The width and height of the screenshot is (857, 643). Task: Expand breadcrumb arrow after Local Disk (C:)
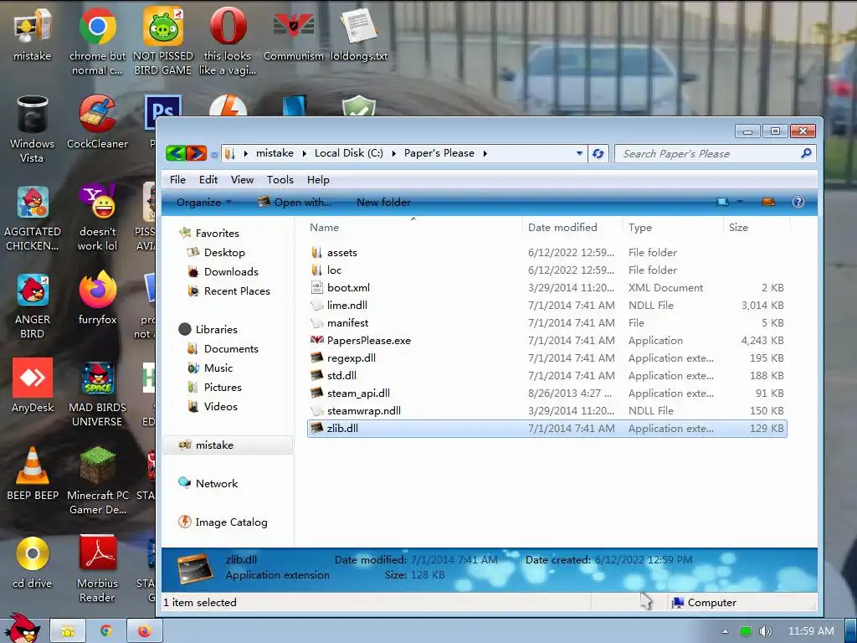point(393,154)
